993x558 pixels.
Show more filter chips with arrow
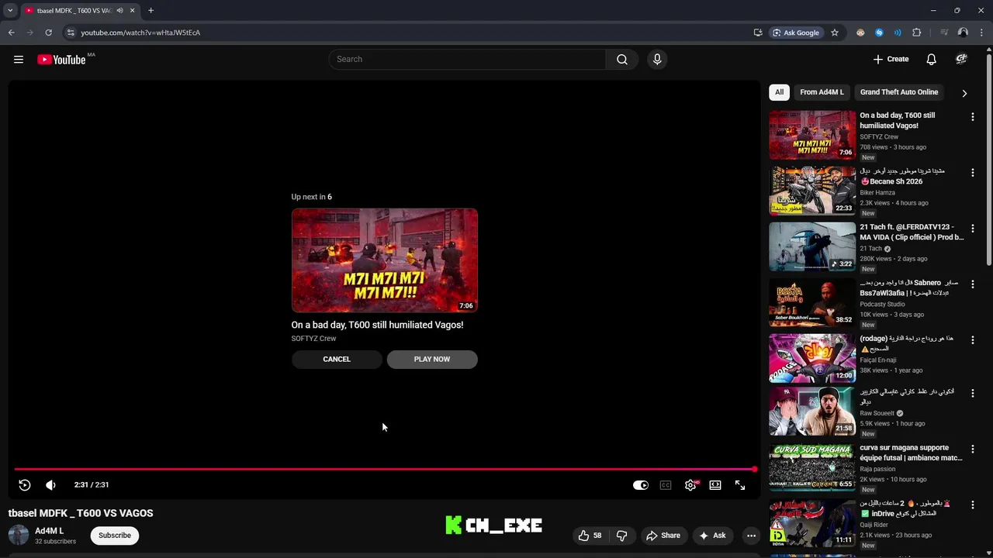pyautogui.click(x=964, y=93)
